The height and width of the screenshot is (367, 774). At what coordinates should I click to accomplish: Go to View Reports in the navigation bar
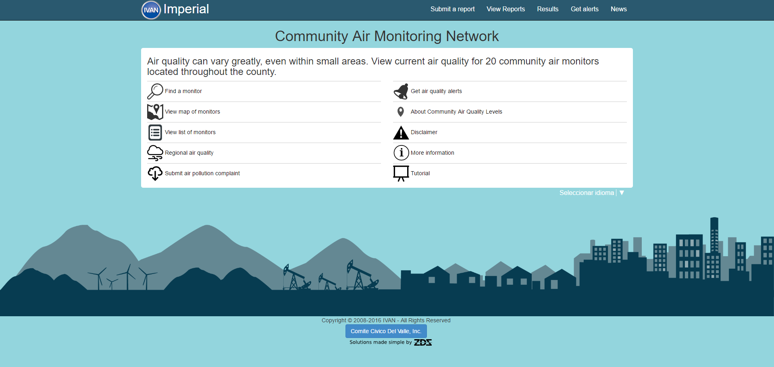(x=506, y=9)
